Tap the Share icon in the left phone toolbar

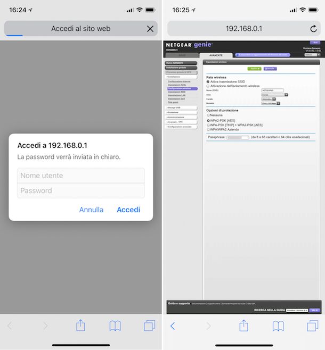(80, 326)
